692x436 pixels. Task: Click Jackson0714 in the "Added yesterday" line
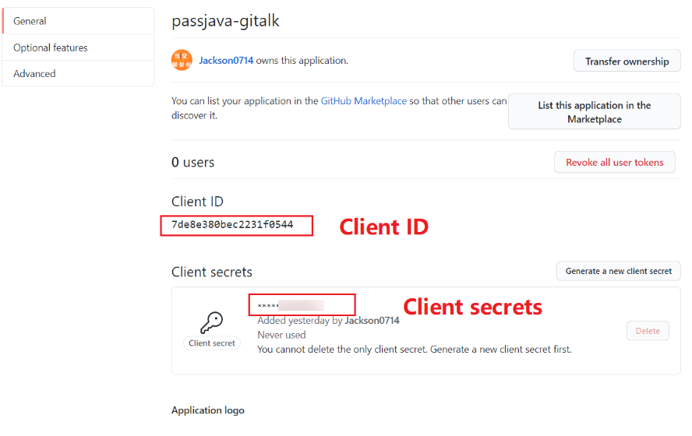[372, 321]
